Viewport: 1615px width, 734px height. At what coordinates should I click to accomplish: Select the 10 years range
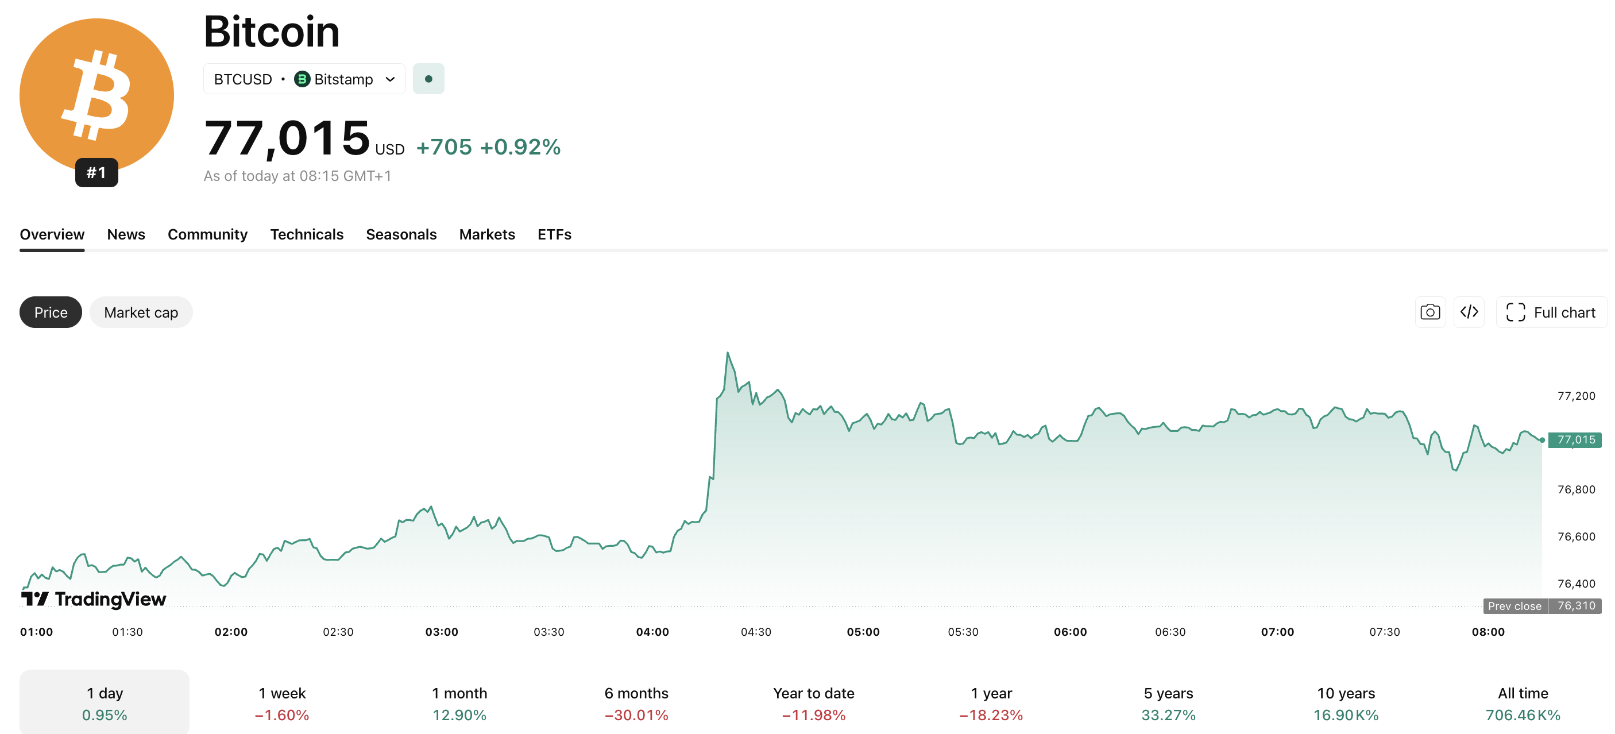(x=1346, y=704)
